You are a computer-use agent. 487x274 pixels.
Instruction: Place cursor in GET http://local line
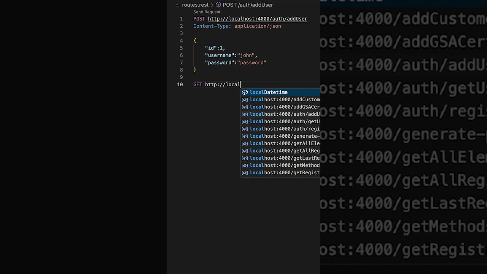[217, 84]
